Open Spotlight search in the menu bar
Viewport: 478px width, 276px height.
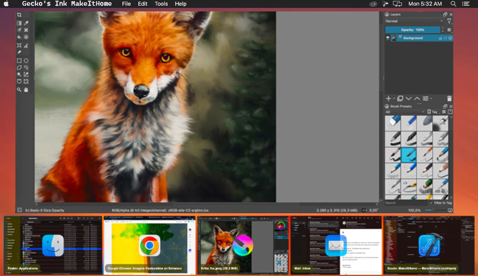point(453,3)
